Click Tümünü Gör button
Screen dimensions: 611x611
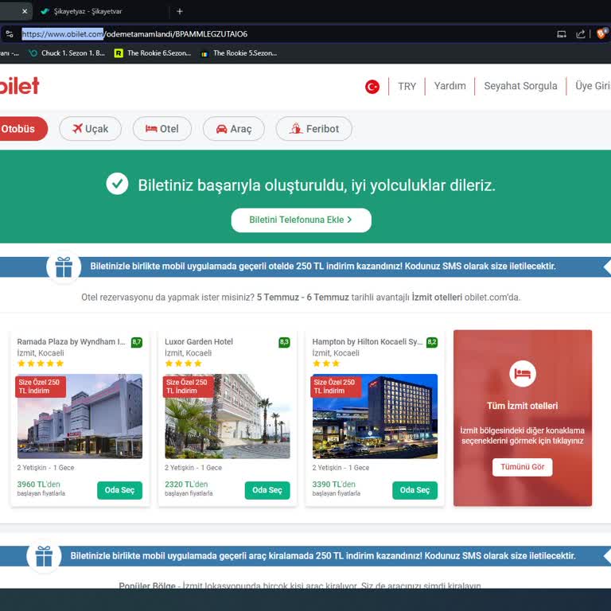[522, 467]
